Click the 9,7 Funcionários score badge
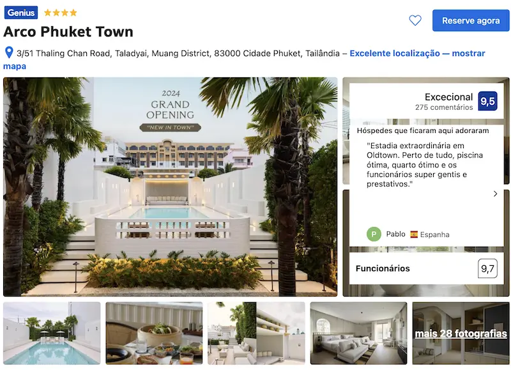This screenshot has height=370, width=511. click(x=487, y=268)
